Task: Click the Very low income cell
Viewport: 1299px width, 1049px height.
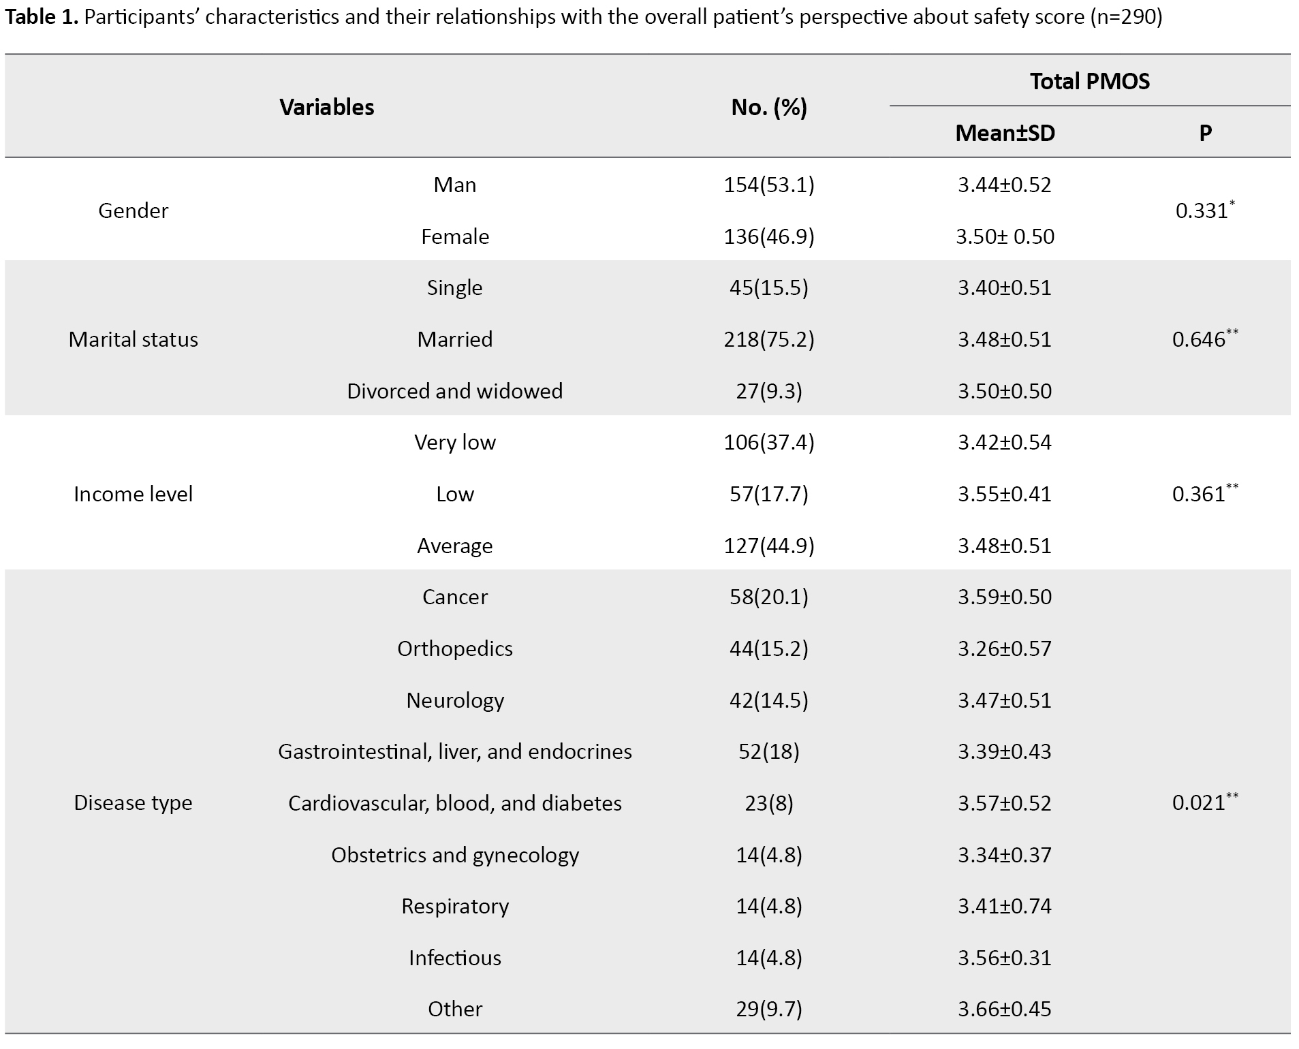Action: 454,442
